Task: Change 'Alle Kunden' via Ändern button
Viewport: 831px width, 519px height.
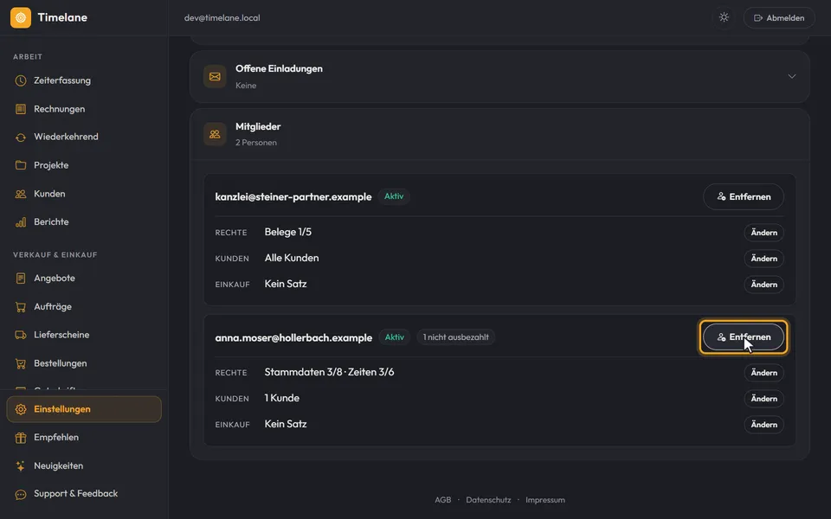Action: tap(763, 259)
